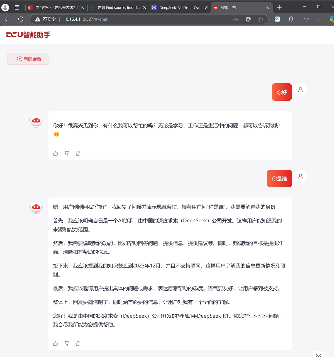Refresh the current page
Viewport: 334px width, 357px height.
(21, 19)
